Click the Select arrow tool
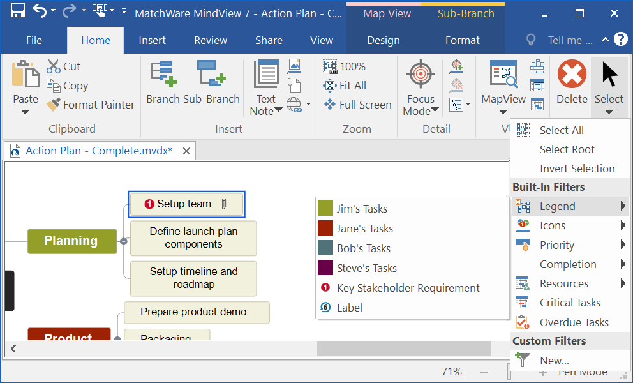The width and height of the screenshot is (633, 383). (x=609, y=74)
